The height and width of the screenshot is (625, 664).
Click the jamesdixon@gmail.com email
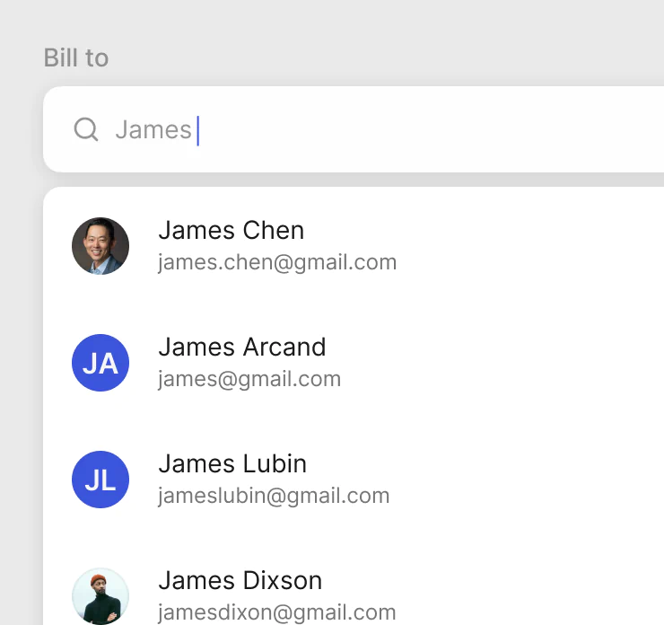[x=277, y=612]
